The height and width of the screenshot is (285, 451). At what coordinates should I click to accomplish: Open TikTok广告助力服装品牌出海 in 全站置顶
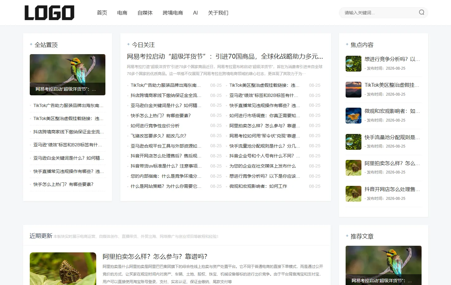pyautogui.click(x=68, y=105)
